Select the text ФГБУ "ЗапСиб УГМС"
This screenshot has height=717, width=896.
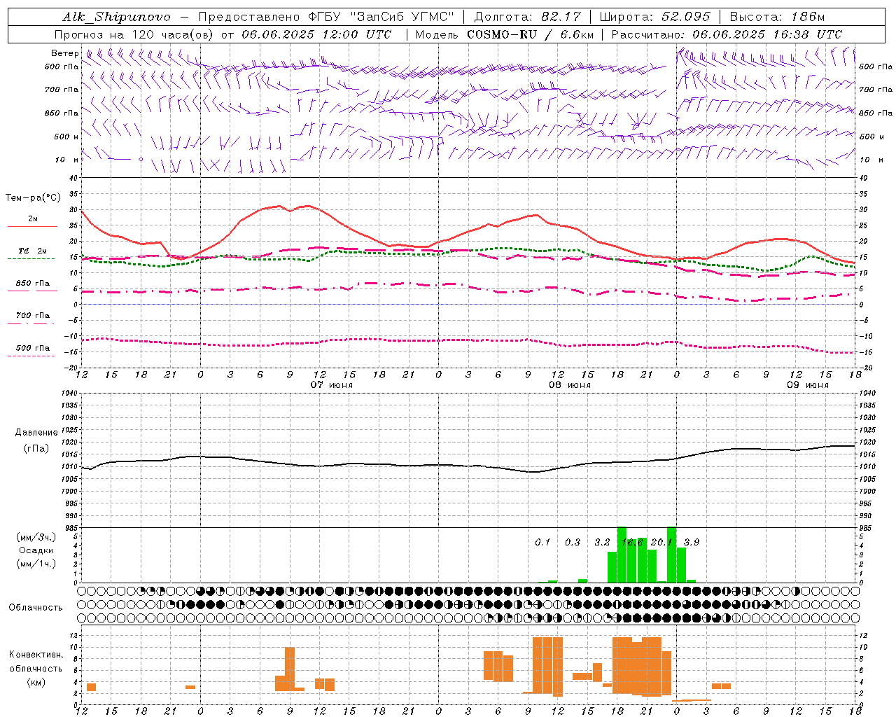tap(381, 17)
